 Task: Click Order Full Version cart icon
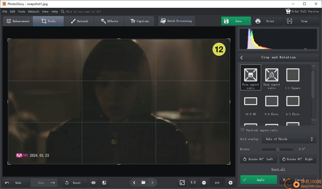point(288,11)
